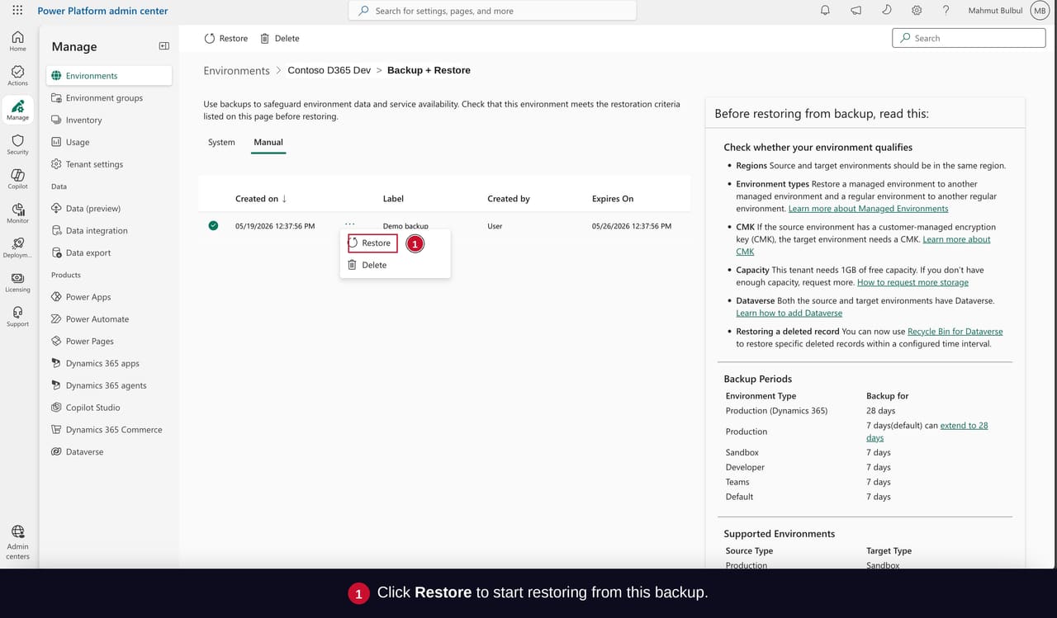Open Deployment in the left rail
Screen dimensions: 1057x618
[17, 248]
